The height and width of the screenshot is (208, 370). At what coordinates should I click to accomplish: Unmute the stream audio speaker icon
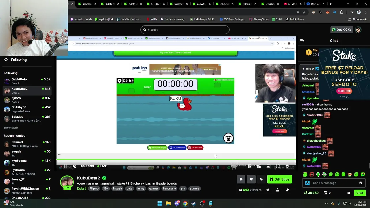point(74,166)
